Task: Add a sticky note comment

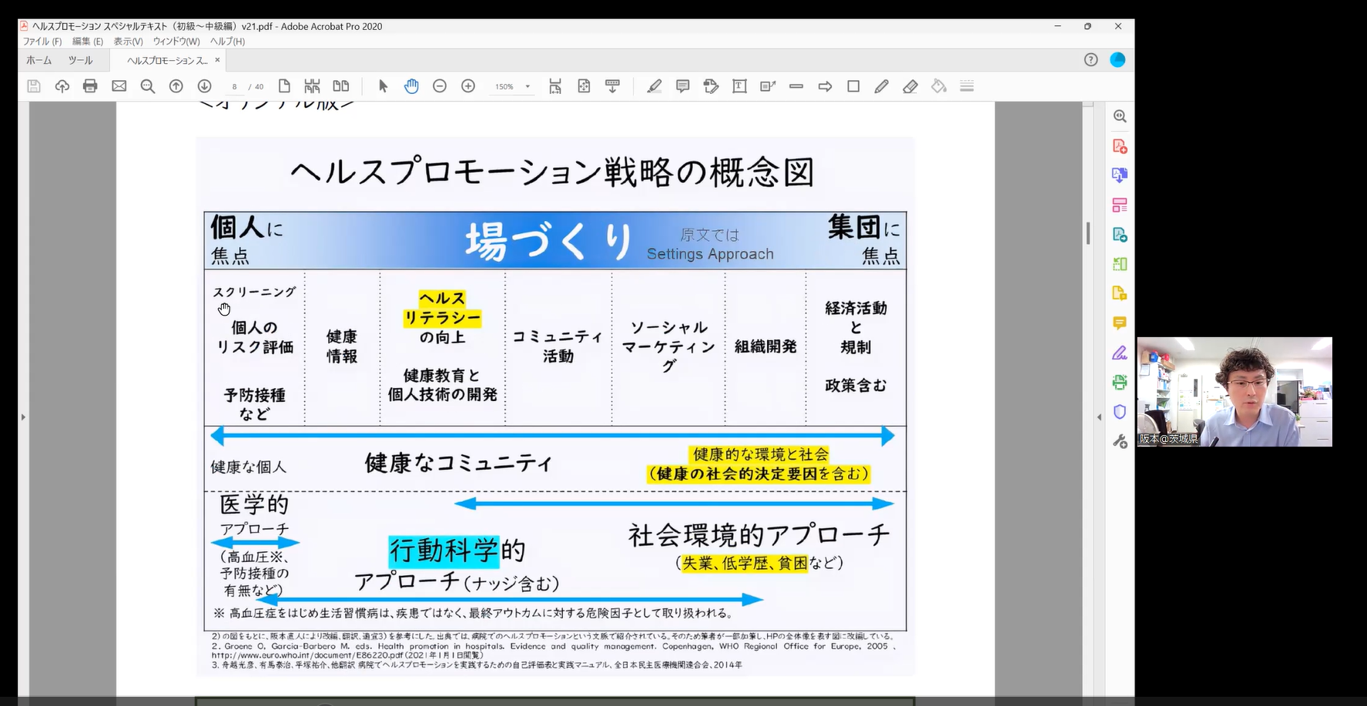Action: pyautogui.click(x=682, y=86)
